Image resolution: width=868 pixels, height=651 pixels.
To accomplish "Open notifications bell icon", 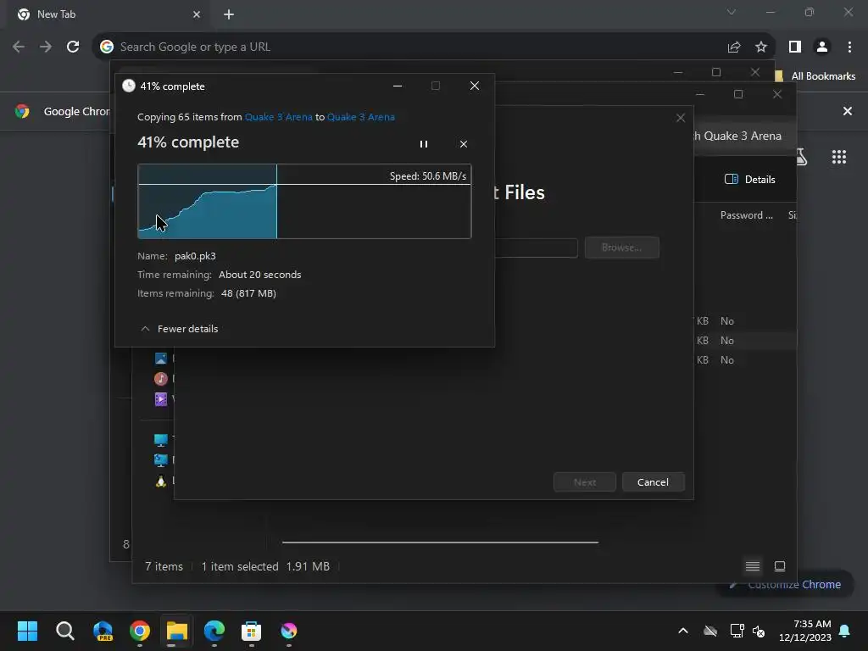I will 845,631.
